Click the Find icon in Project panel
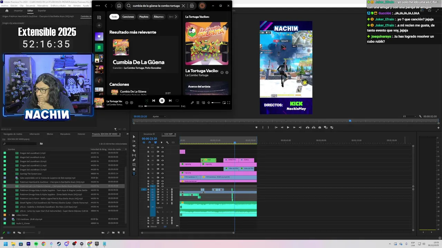Image resolution: width=442 pixels, height=248 pixels. tap(108, 233)
